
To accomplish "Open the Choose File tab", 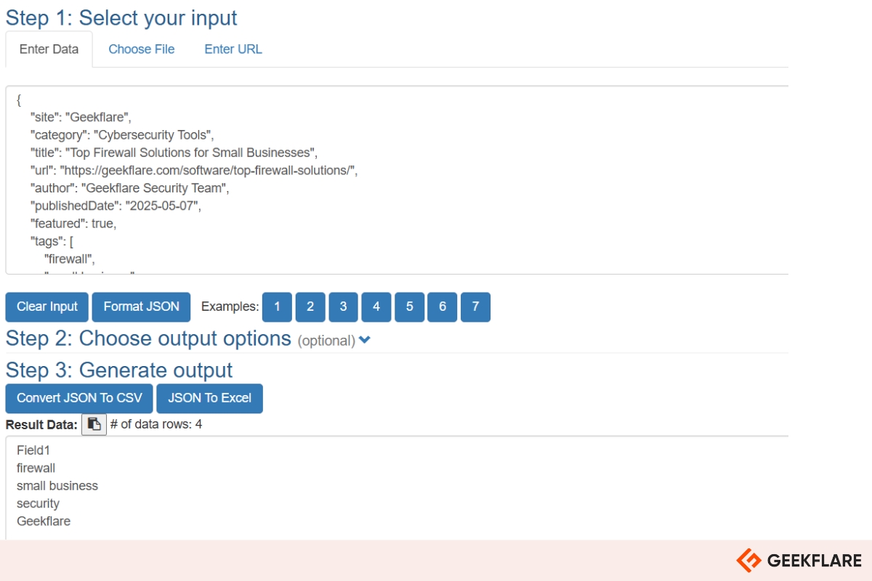I will click(142, 49).
